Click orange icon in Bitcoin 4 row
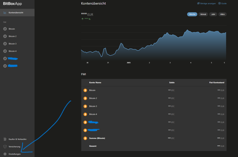 (85, 114)
